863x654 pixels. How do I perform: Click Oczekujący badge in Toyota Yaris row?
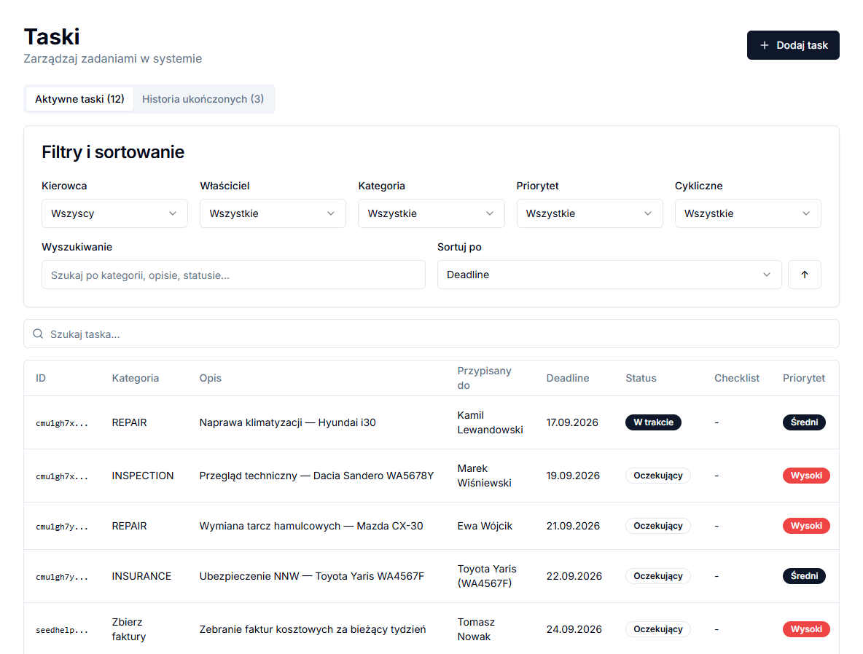click(657, 576)
